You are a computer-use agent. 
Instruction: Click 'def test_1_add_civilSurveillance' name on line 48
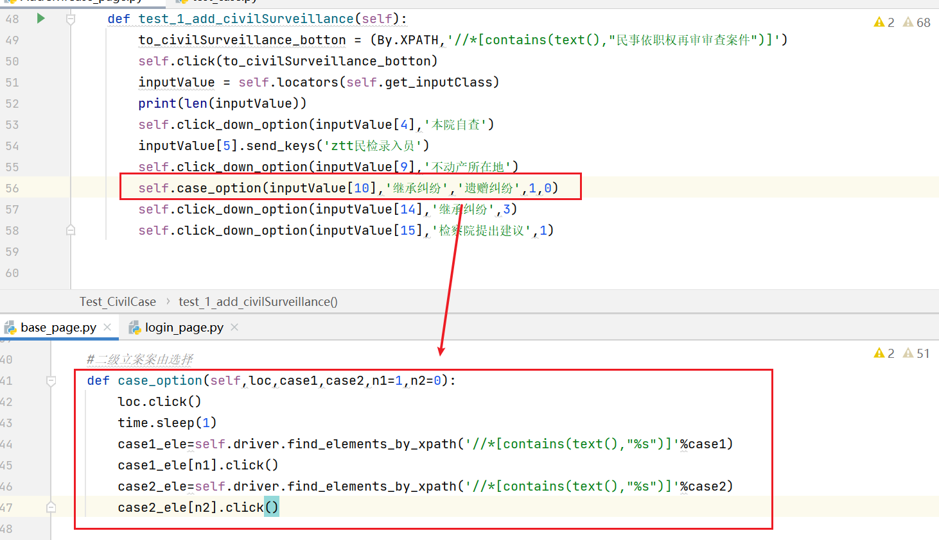click(246, 19)
